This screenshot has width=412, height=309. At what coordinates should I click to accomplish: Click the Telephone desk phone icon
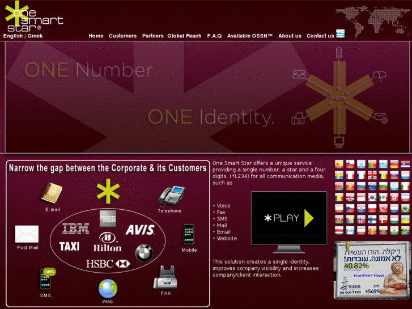coord(171,196)
